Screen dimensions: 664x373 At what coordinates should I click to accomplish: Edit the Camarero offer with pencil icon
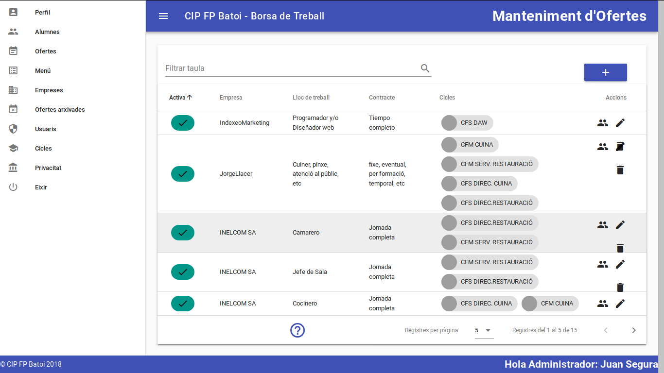(x=620, y=225)
